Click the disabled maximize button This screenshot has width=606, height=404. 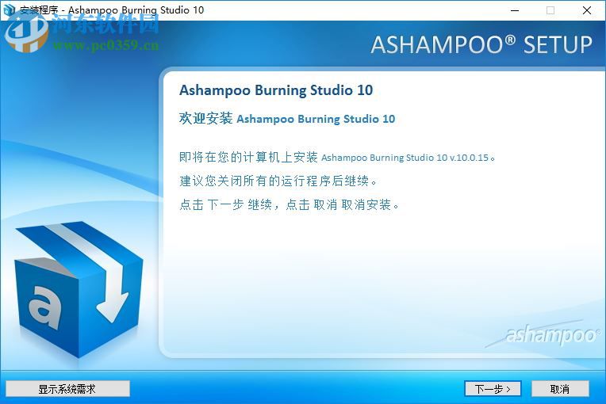550,10
